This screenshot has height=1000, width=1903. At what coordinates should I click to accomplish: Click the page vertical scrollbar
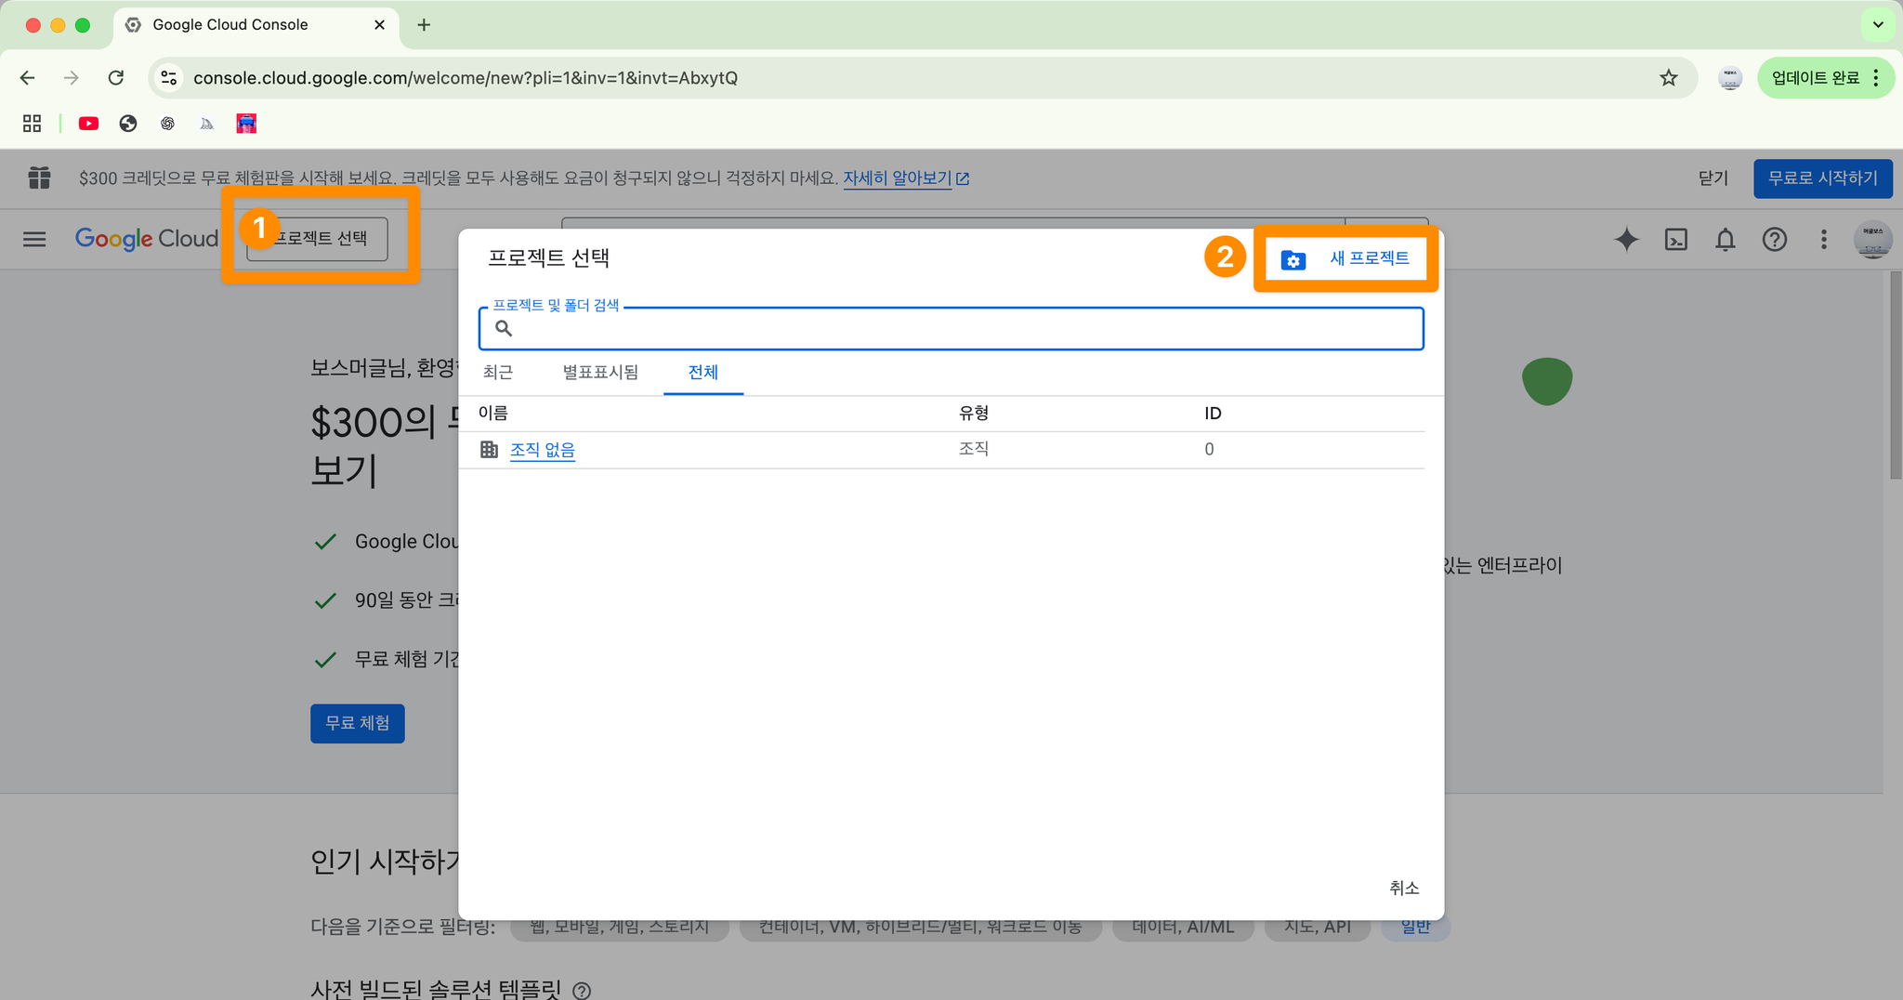(x=1896, y=375)
